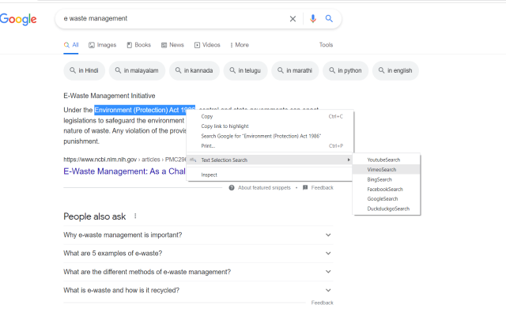Expand 'Why e-waste management is important?'
Image resolution: width=506 pixels, height=316 pixels.
pos(198,235)
